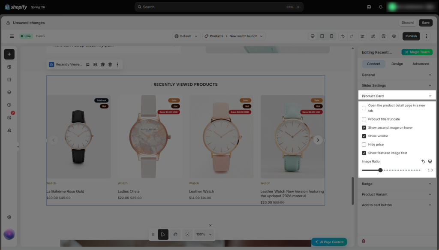Viewport: 439px width, 250px height.
Task: Delete the Recently Viewed element via trash icon
Action: coord(110,64)
